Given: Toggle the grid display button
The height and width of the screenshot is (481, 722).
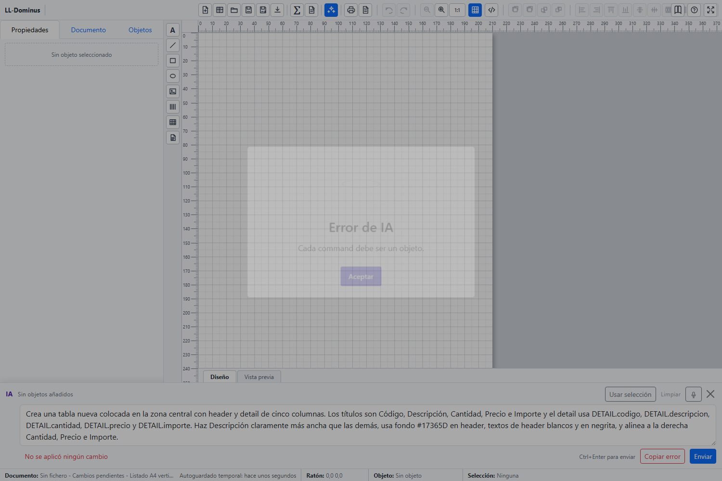Looking at the screenshot, I should tap(475, 10).
